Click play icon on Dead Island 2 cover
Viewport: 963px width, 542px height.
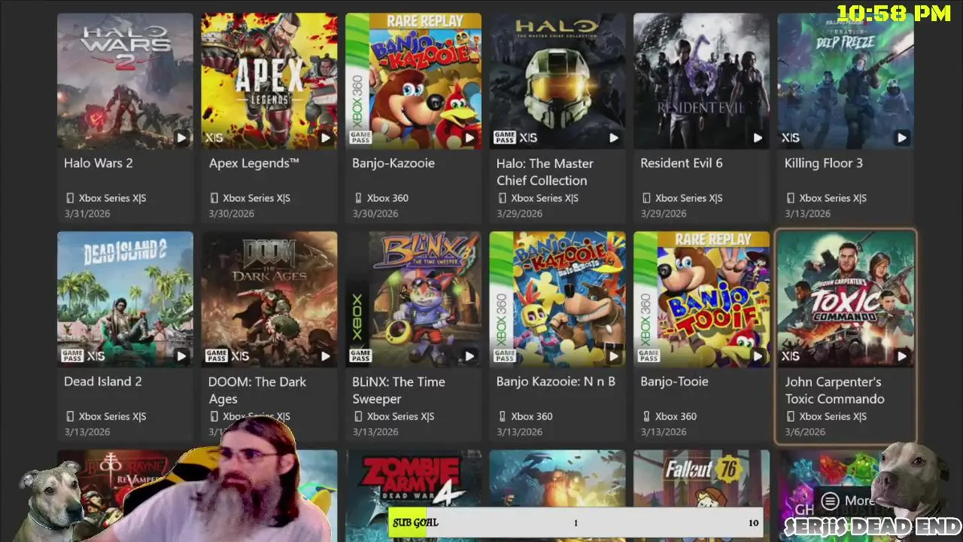181,356
